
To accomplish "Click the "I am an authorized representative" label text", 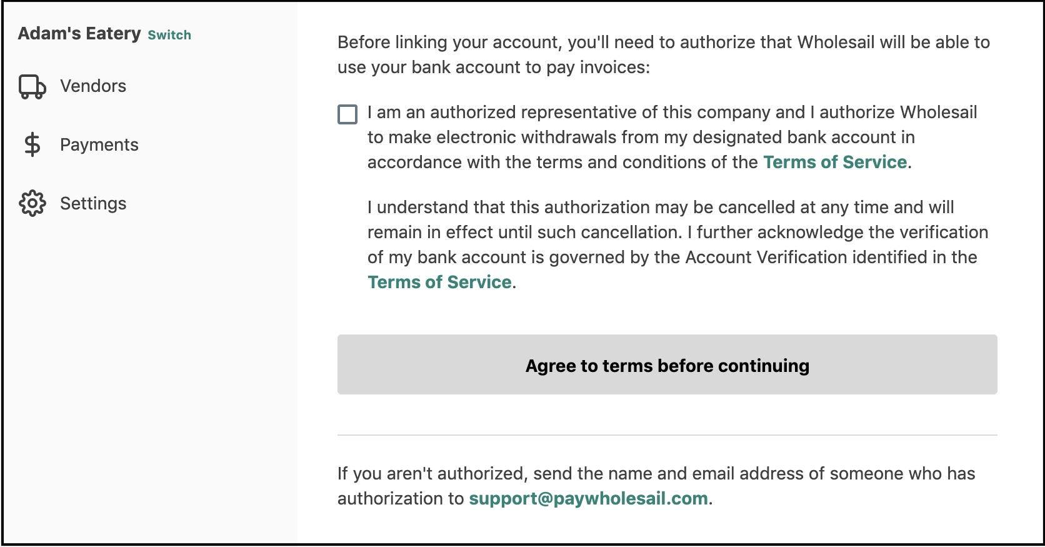I will pyautogui.click(x=672, y=138).
